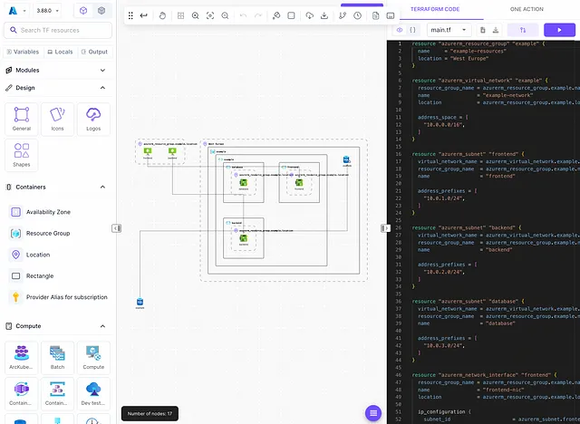
Task: Click the toolbar drag handle dots
Action: click(130, 15)
